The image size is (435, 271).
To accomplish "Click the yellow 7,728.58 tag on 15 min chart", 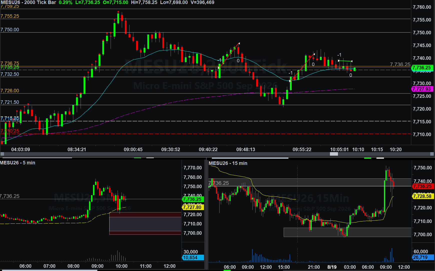I will [x=422, y=196].
